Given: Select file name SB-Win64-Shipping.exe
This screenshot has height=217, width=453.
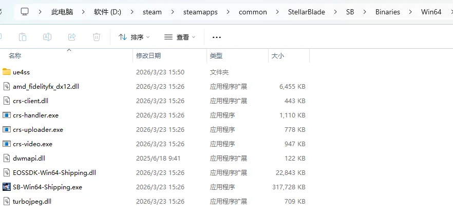Looking at the screenshot, I should point(47,187).
